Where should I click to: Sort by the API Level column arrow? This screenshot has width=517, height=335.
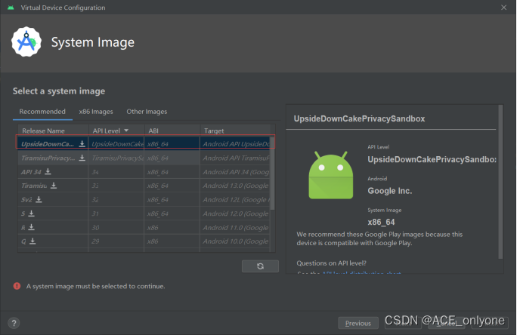(126, 131)
